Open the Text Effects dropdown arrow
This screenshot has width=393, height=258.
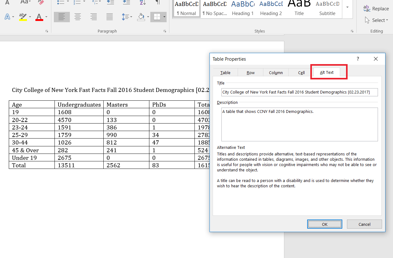13,17
